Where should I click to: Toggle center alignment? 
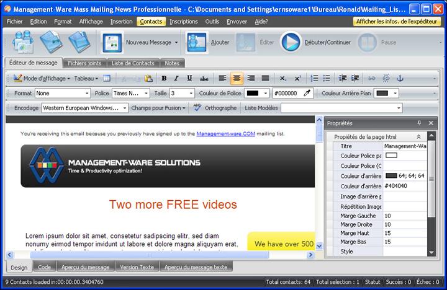[237, 78]
